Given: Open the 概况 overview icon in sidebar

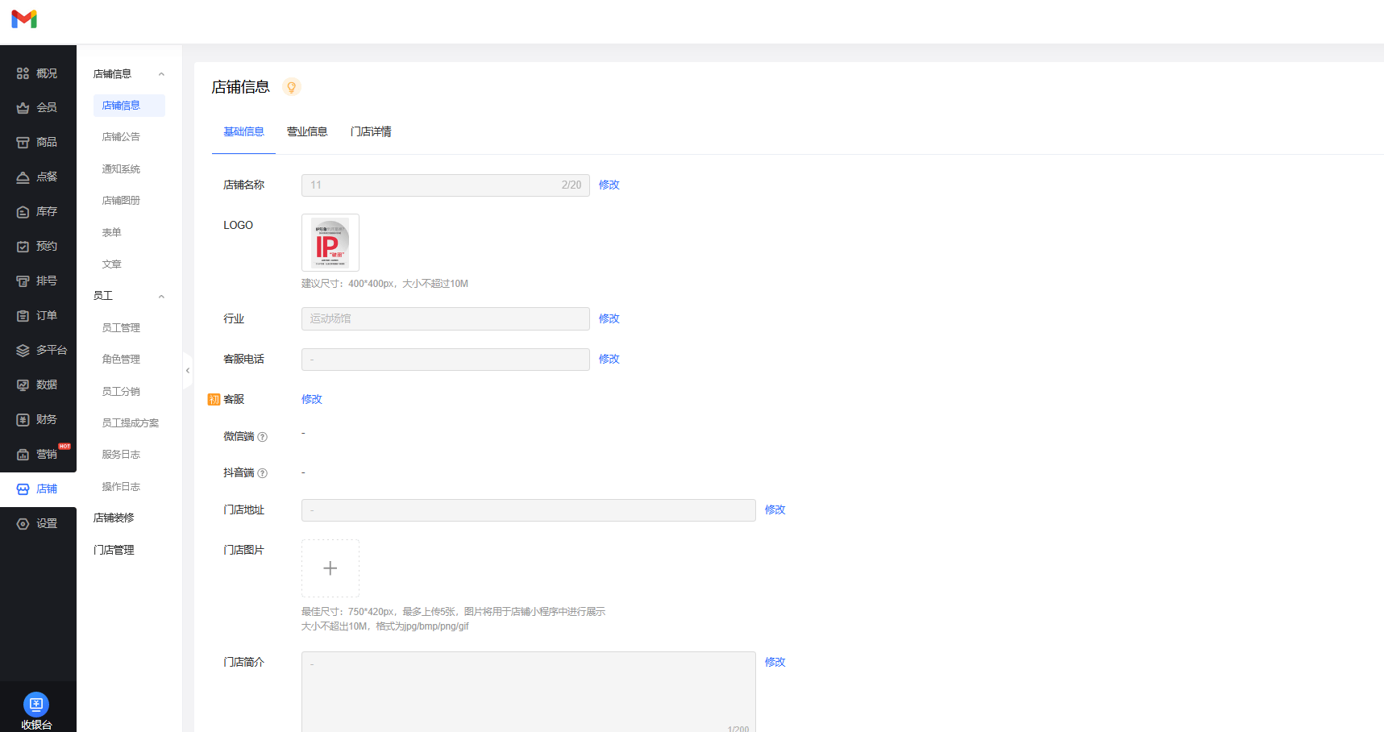Looking at the screenshot, I should [x=23, y=73].
